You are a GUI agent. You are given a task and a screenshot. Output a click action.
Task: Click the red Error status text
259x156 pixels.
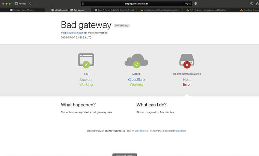pyautogui.click(x=187, y=85)
